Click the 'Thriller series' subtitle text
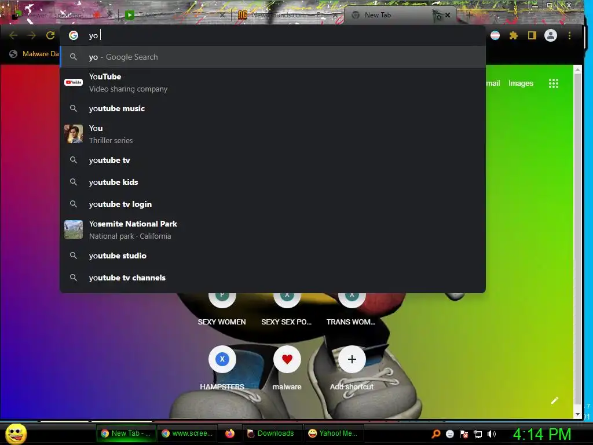The width and height of the screenshot is (593, 445). click(111, 140)
